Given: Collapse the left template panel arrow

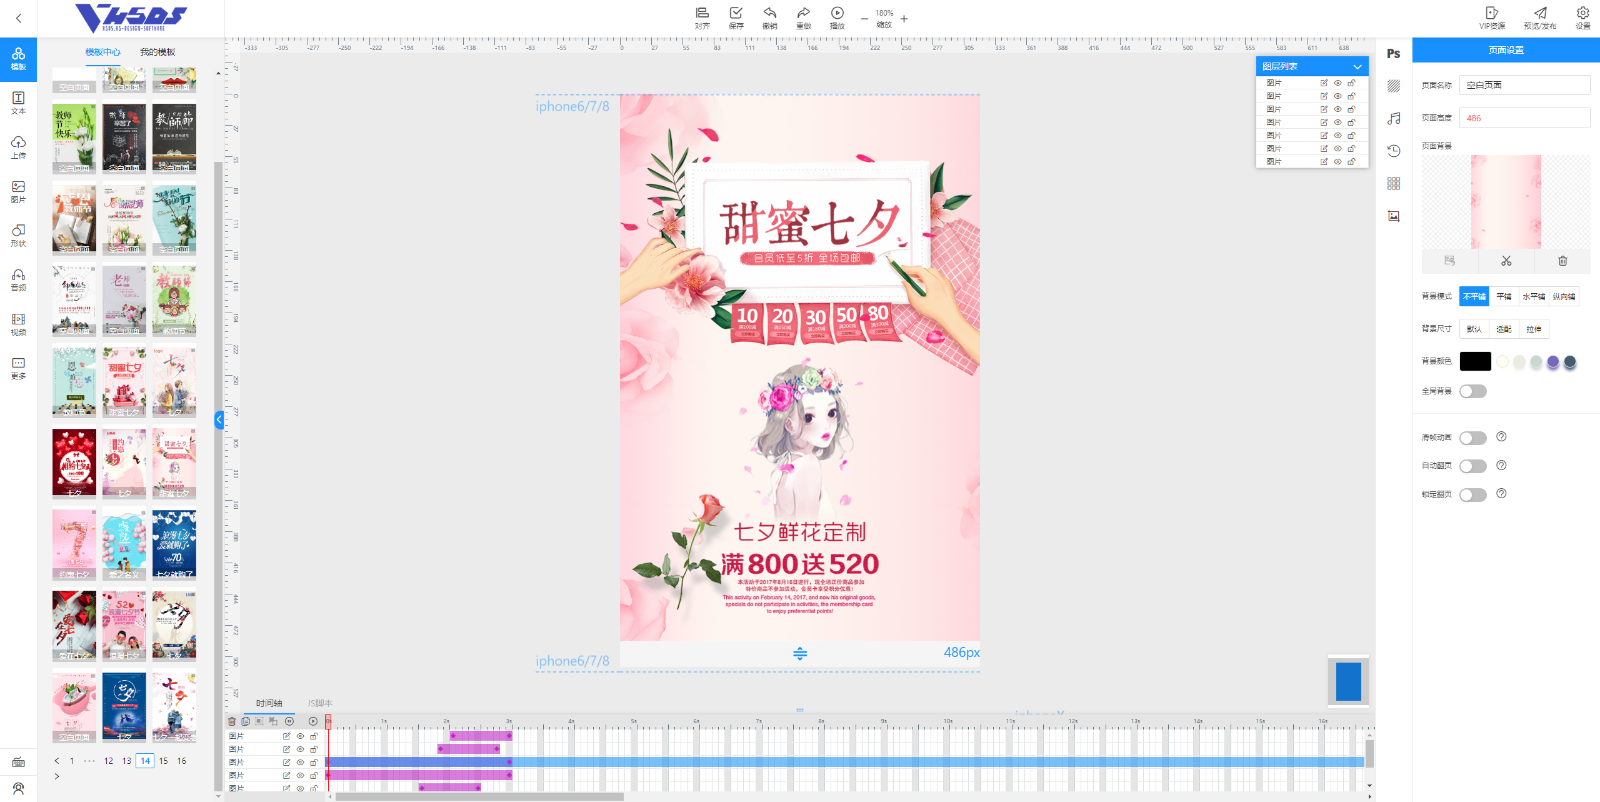Looking at the screenshot, I should pyautogui.click(x=219, y=419).
